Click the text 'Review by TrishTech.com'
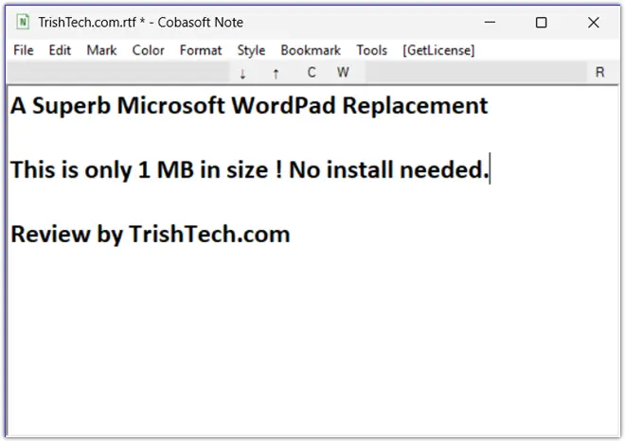Viewport: 625px width, 441px height. click(151, 234)
